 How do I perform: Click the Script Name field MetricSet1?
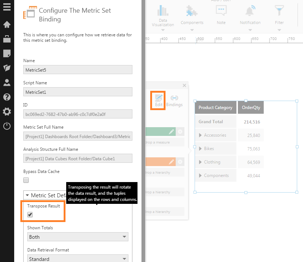pos(78,92)
